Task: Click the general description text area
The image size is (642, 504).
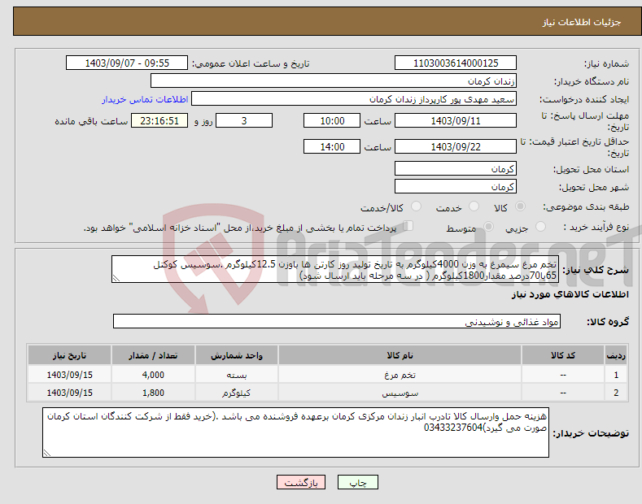Action: pyautogui.click(x=335, y=269)
